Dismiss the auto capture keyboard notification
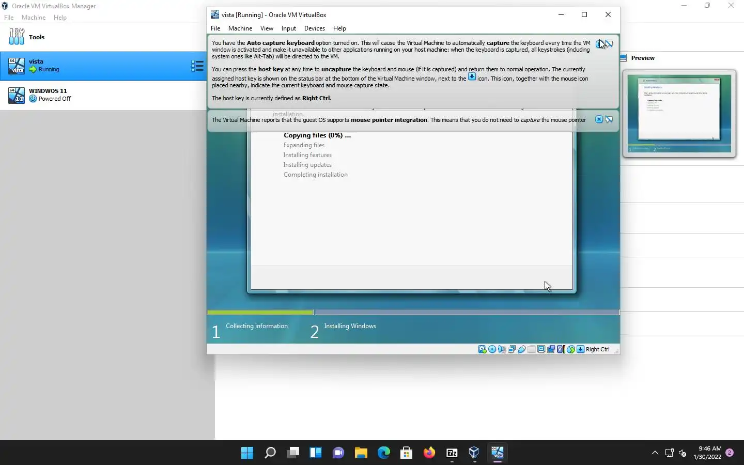Viewport: 744px width, 465px height. click(x=599, y=44)
